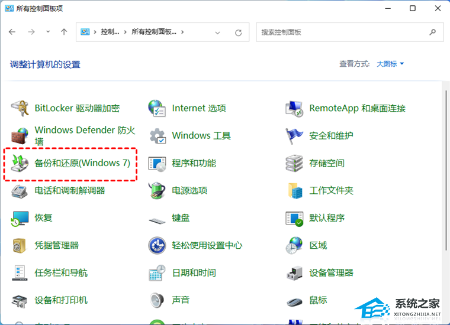Open the 恢复 text link
The image size is (450, 325).
tap(43, 218)
